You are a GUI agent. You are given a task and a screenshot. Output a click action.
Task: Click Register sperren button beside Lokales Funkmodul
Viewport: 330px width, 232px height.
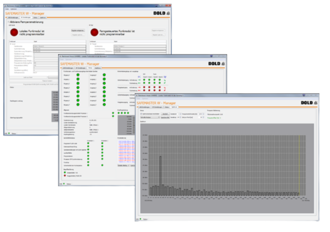pos(78,35)
